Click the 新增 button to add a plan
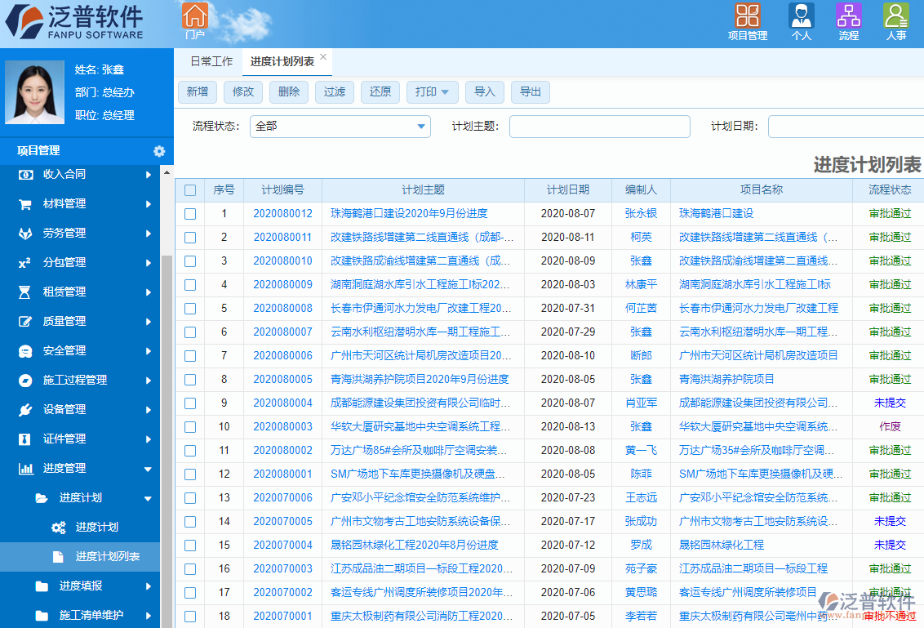 click(198, 92)
